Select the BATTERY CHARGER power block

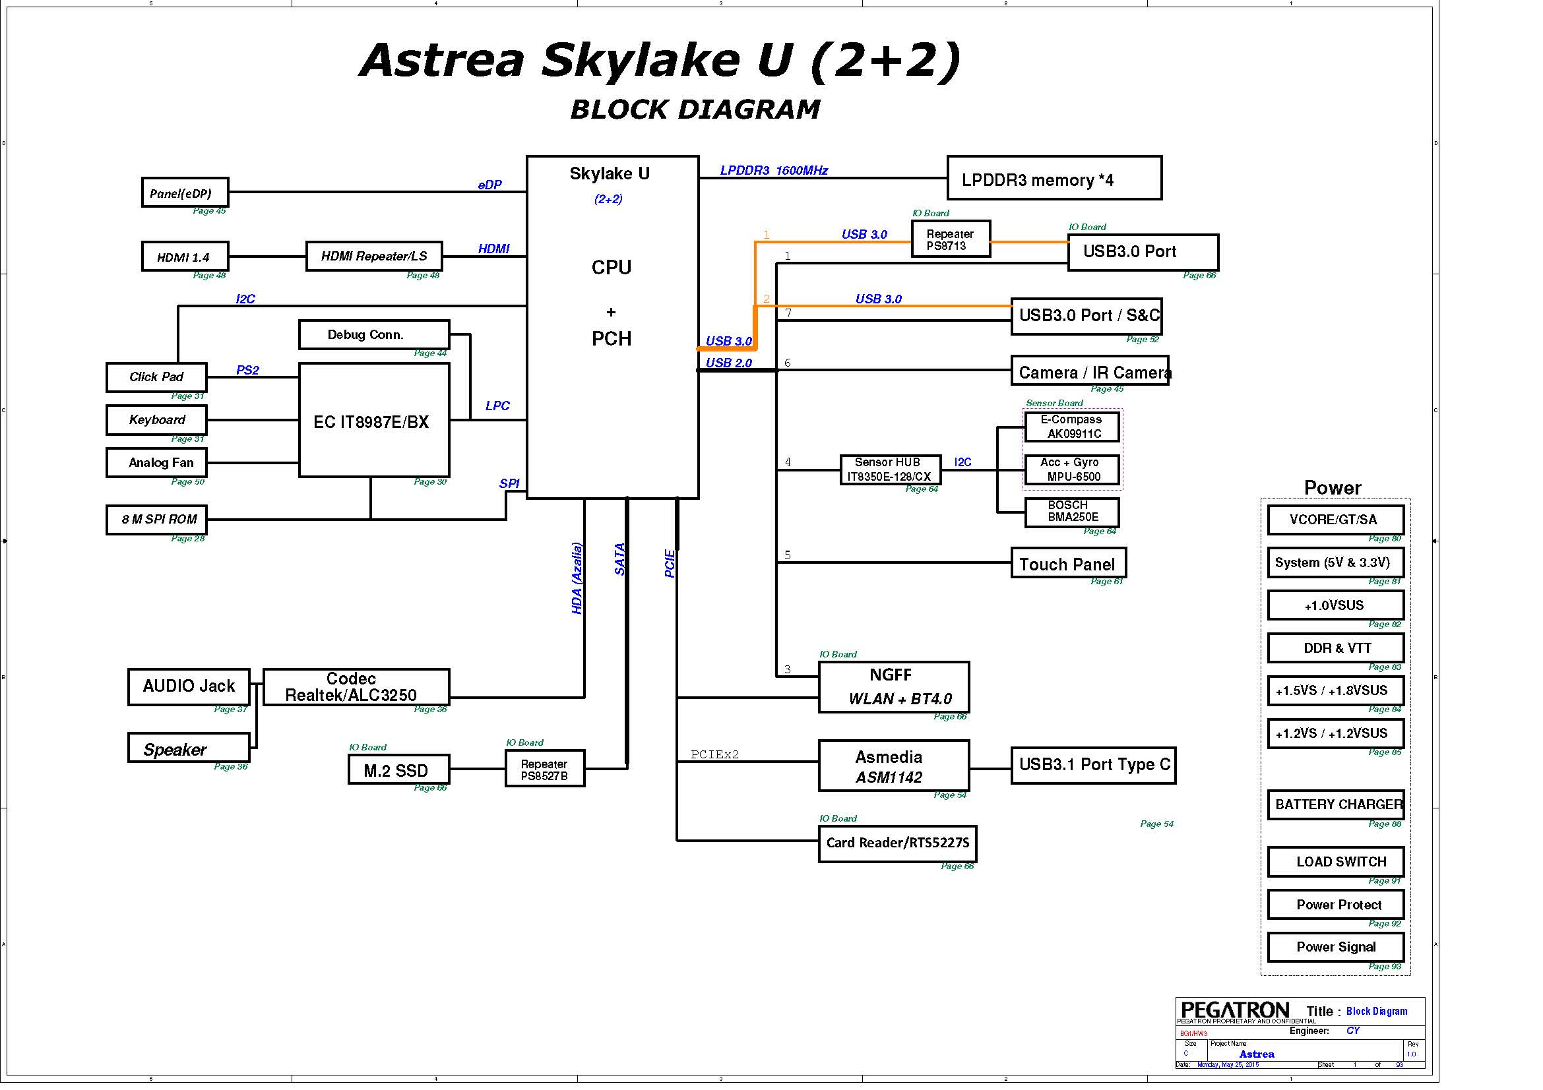[1335, 804]
